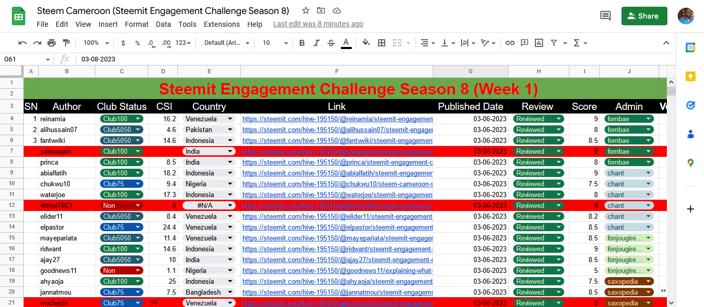Image resolution: width=704 pixels, height=307 pixels.
Task: Select column G header
Action: coord(470,71)
